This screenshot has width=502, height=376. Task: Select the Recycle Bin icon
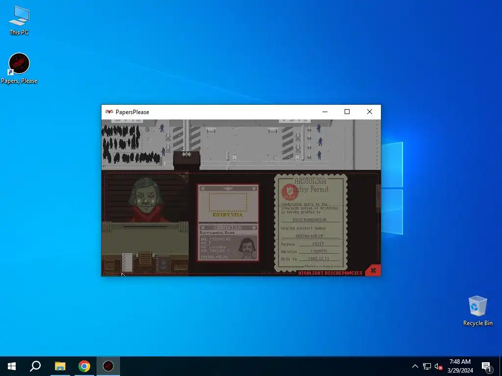coord(477,311)
